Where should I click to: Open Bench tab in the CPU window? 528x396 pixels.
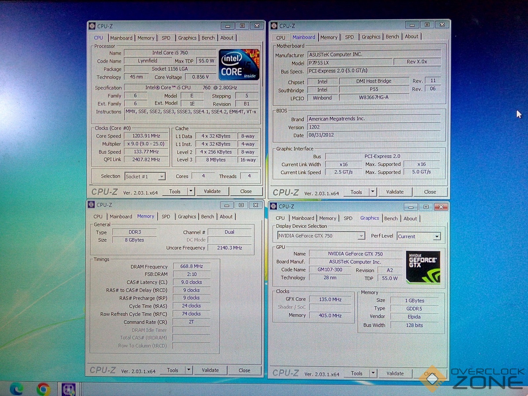tap(208, 38)
